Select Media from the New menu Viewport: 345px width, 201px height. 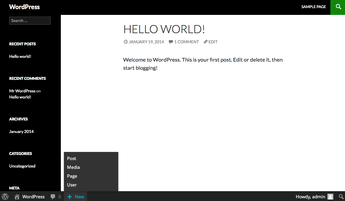pos(73,167)
